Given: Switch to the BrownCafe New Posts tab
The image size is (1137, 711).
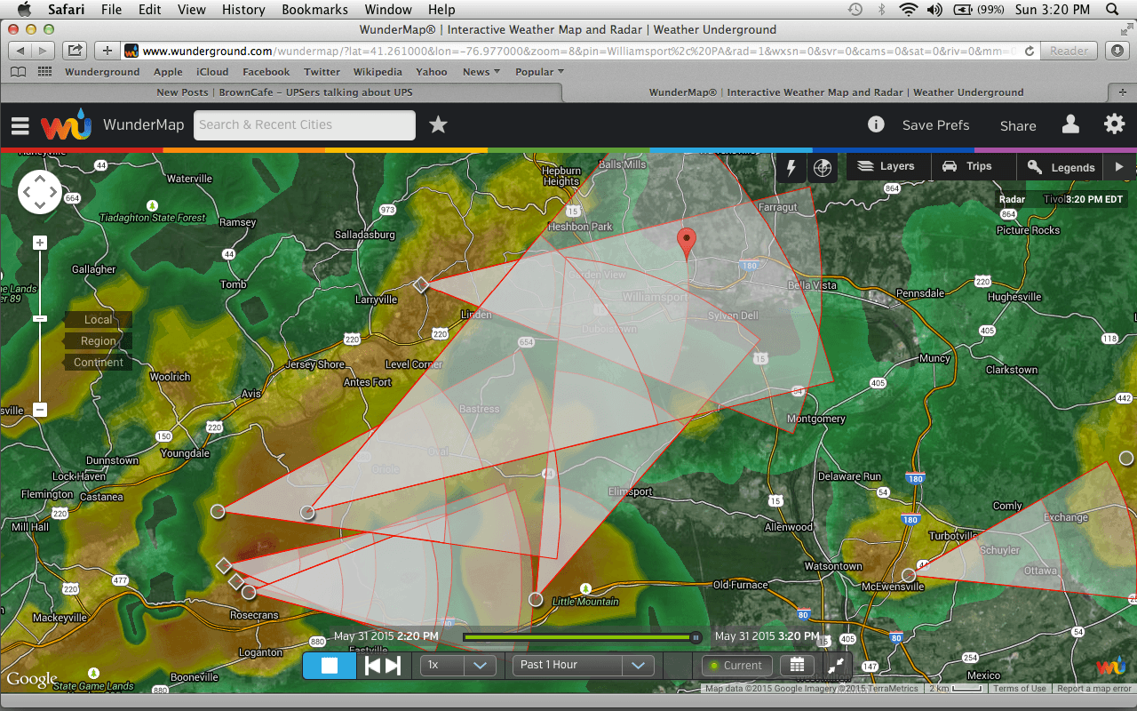Looking at the screenshot, I should (284, 92).
